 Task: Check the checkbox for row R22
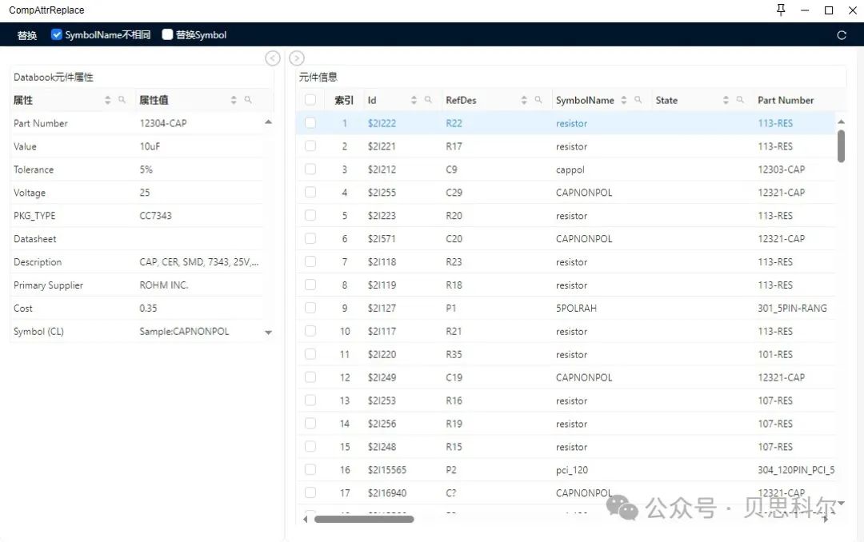(310, 123)
